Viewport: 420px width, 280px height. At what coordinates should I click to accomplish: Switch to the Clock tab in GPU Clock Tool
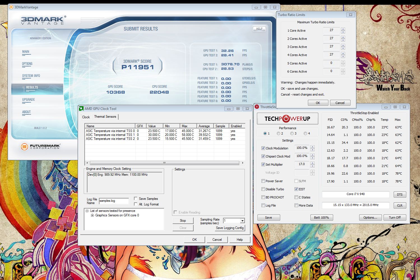(x=86, y=117)
